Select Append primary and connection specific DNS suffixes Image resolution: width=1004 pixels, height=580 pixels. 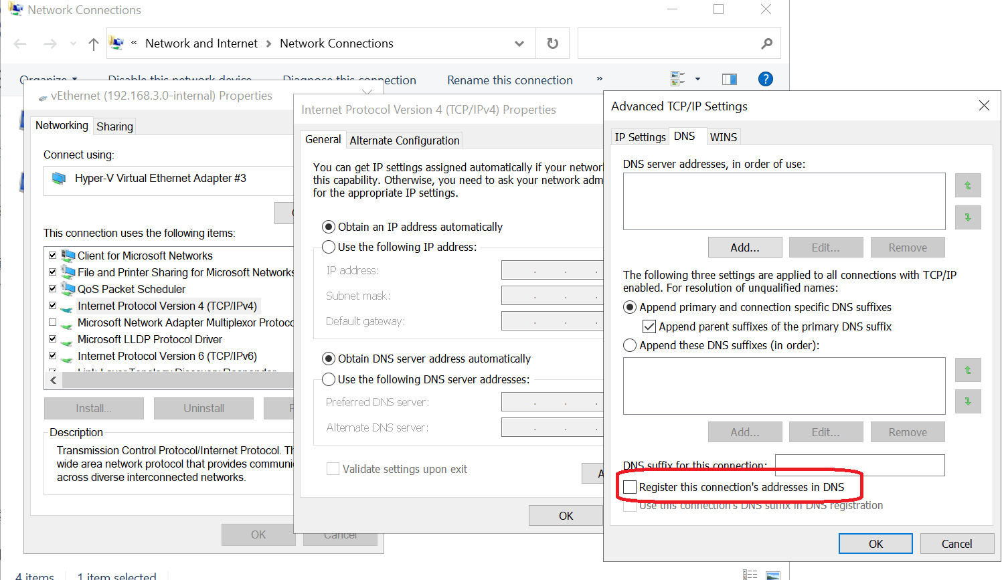(x=630, y=307)
